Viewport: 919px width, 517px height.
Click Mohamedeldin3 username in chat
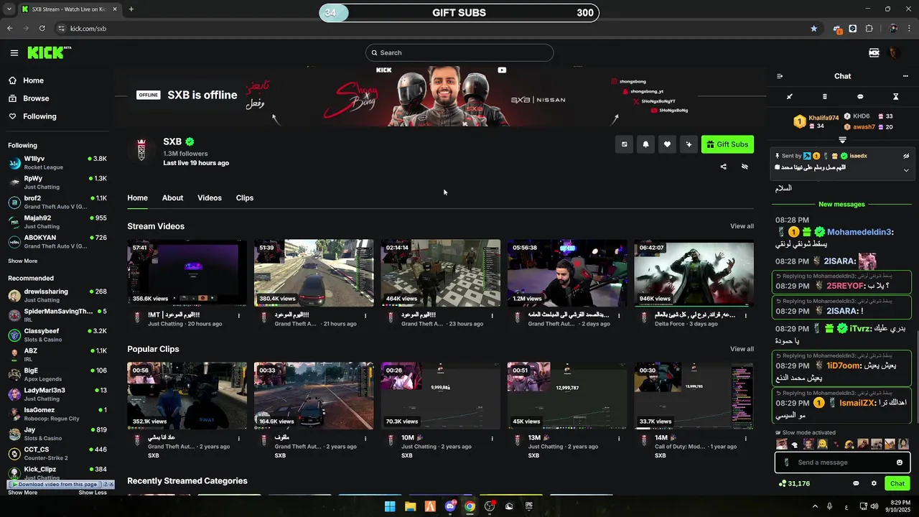point(859,232)
